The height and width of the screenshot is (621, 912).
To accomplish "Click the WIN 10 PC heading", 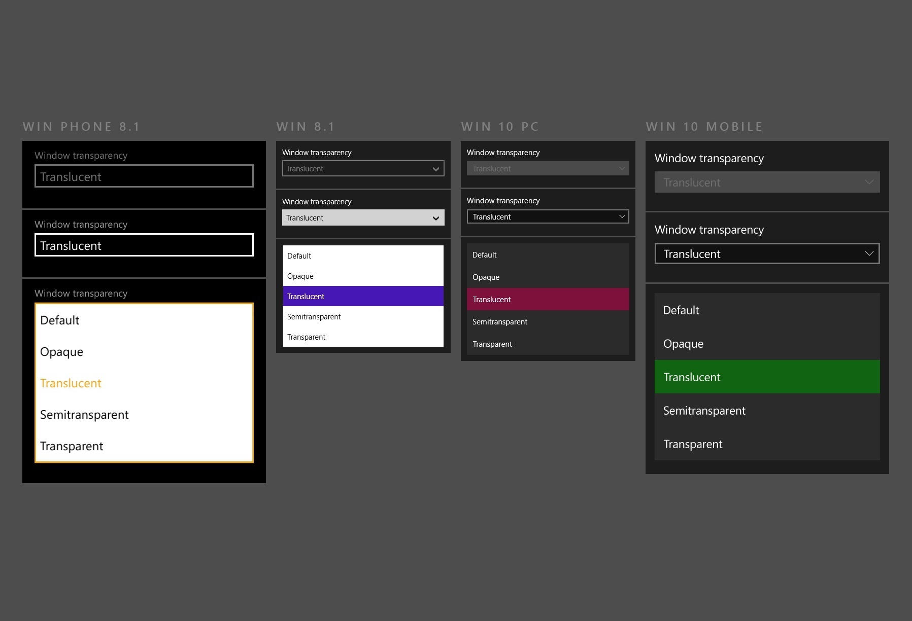I will tap(500, 127).
